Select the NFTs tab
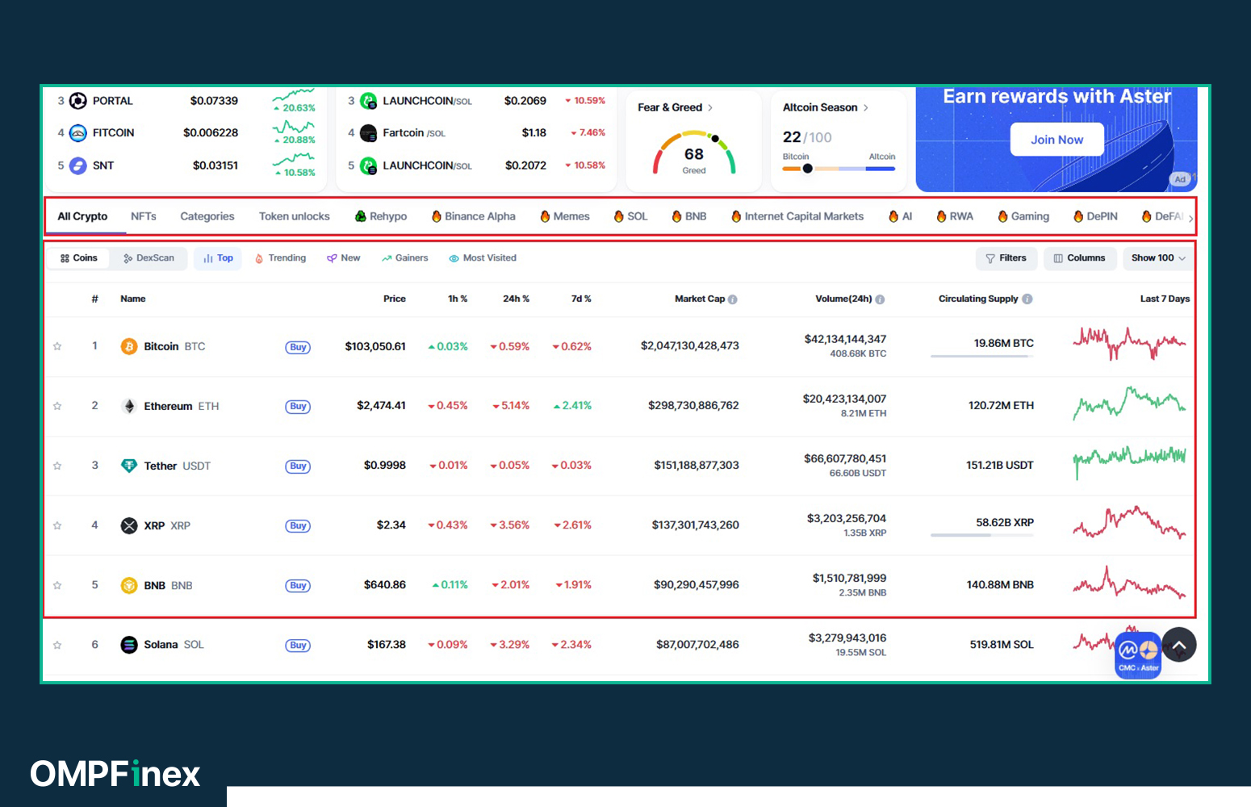This screenshot has height=807, width=1251. pos(144,216)
